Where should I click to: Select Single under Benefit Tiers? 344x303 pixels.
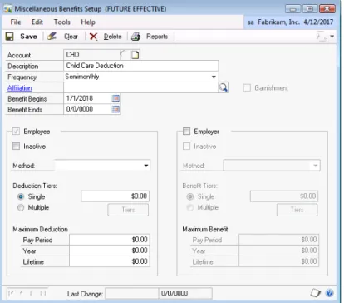[190, 196]
